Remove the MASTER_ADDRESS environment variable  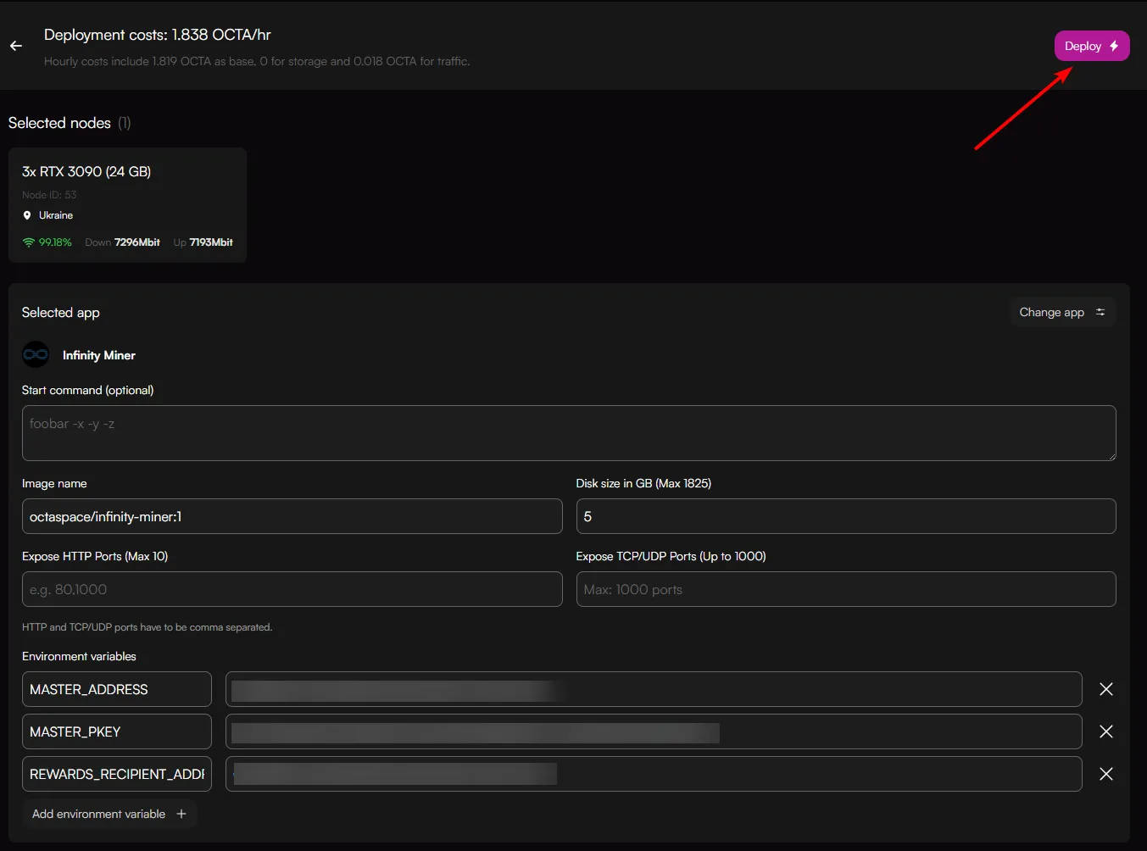coord(1106,689)
